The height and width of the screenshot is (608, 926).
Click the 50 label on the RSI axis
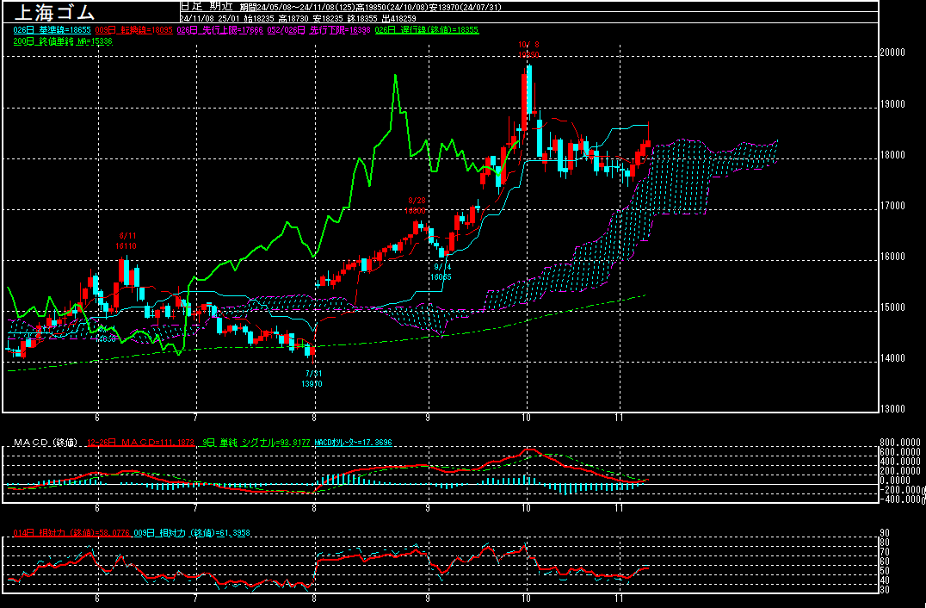coord(885,571)
